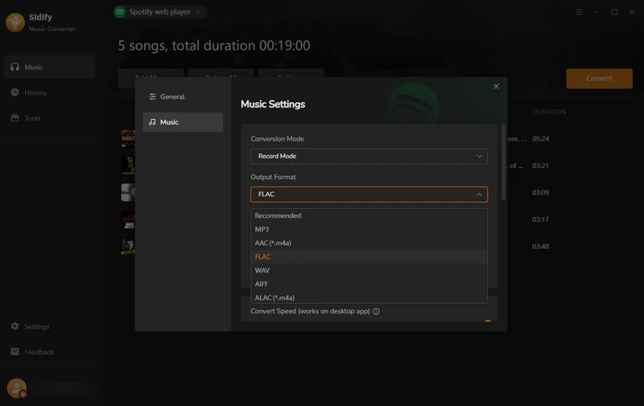This screenshot has height=406, width=644.
Task: Click the 03:21 duration value
Action: 540,166
